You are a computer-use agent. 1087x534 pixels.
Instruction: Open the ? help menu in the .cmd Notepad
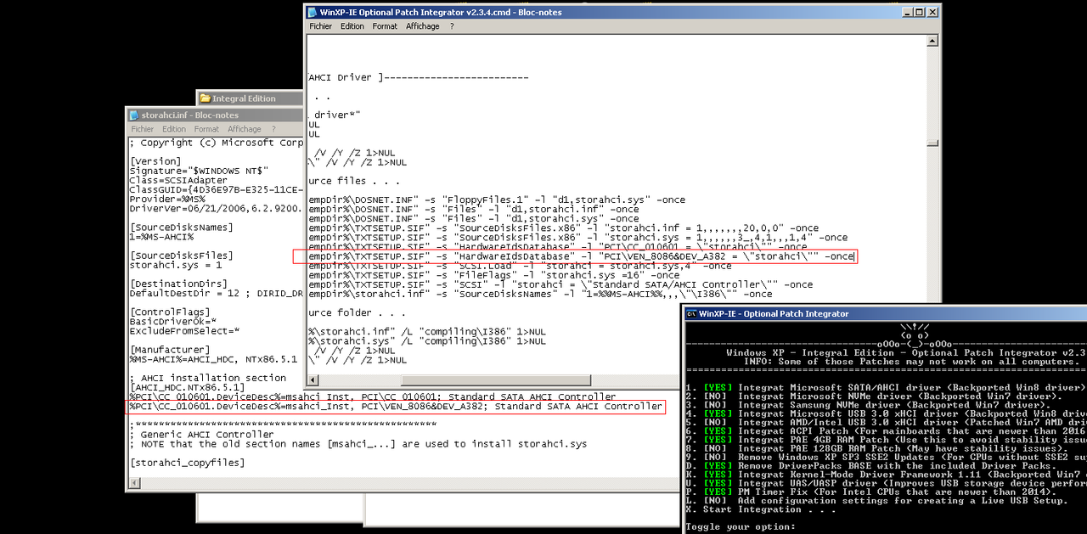coord(452,26)
